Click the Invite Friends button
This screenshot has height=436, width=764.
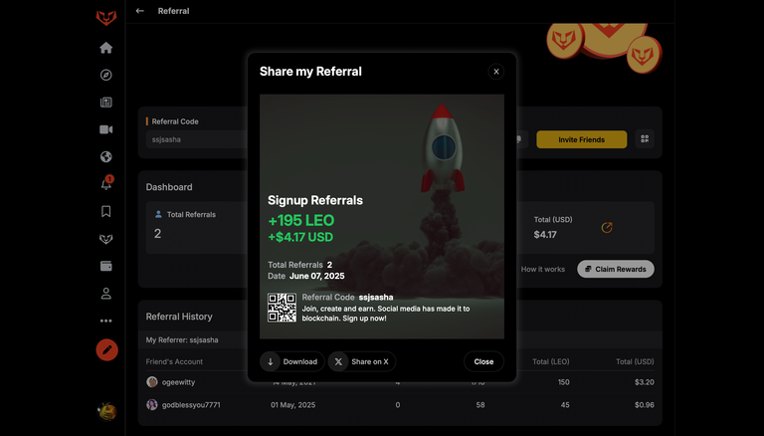tap(581, 139)
